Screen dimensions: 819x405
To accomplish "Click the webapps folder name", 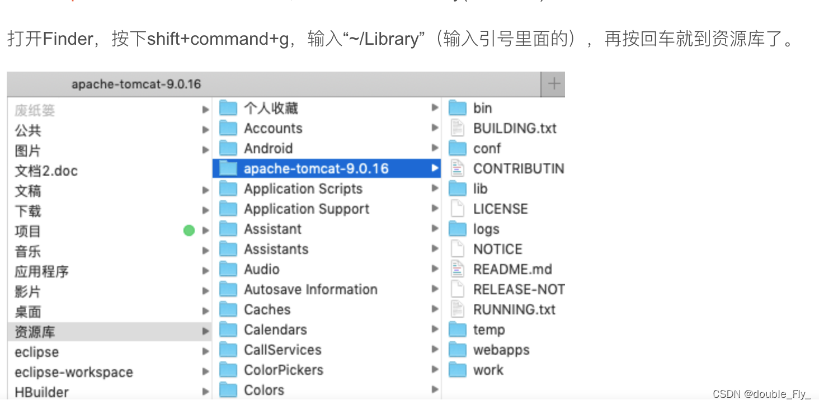I will (501, 350).
